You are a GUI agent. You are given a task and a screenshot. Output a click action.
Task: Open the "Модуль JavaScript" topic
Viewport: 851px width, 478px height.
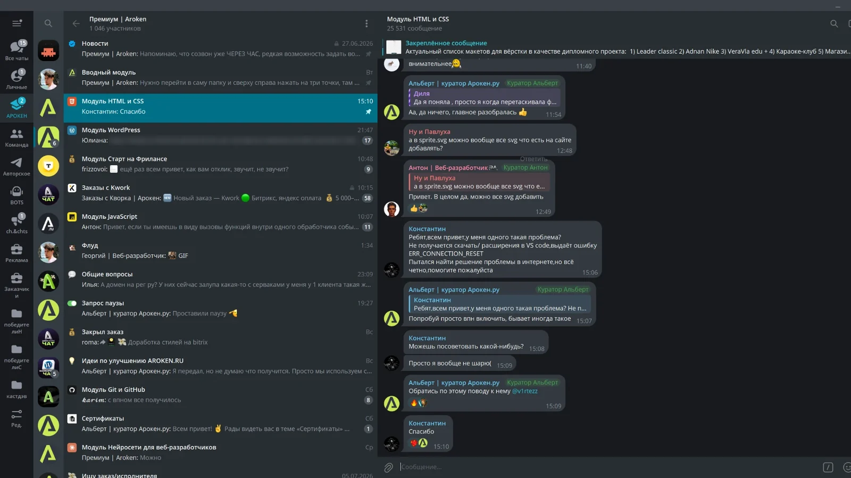click(x=221, y=222)
